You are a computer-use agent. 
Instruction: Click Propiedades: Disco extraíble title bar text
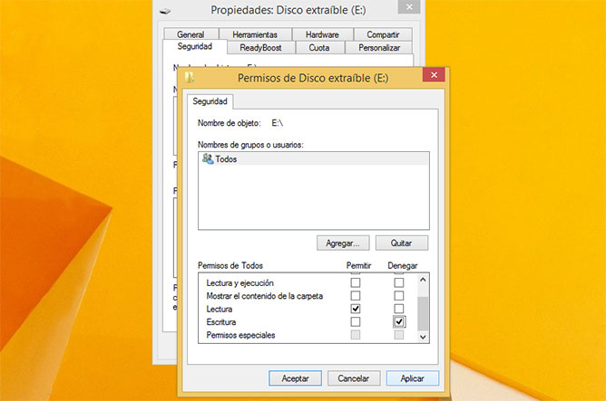(x=288, y=10)
